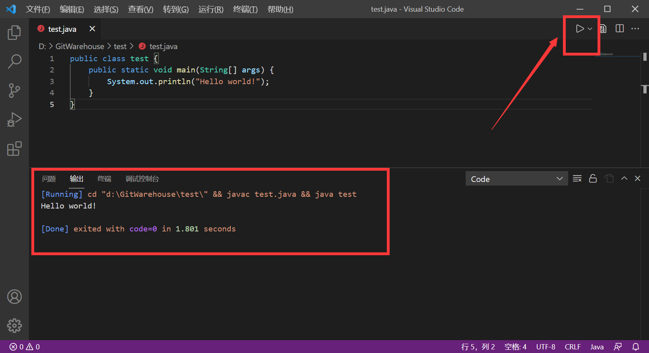649x353 pixels.
Task: Click the [Running] command output line
Action: tap(199, 194)
